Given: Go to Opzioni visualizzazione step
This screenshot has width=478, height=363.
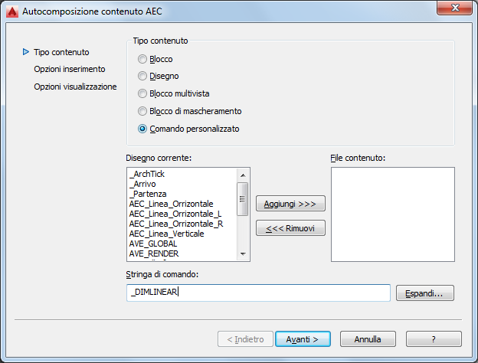Looking at the screenshot, I should click(75, 87).
